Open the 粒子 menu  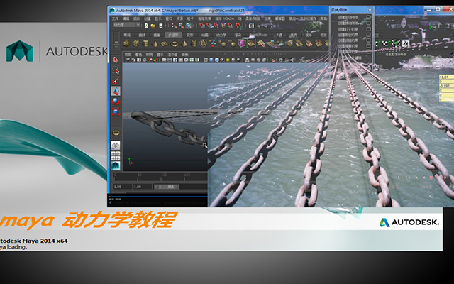(x=191, y=18)
